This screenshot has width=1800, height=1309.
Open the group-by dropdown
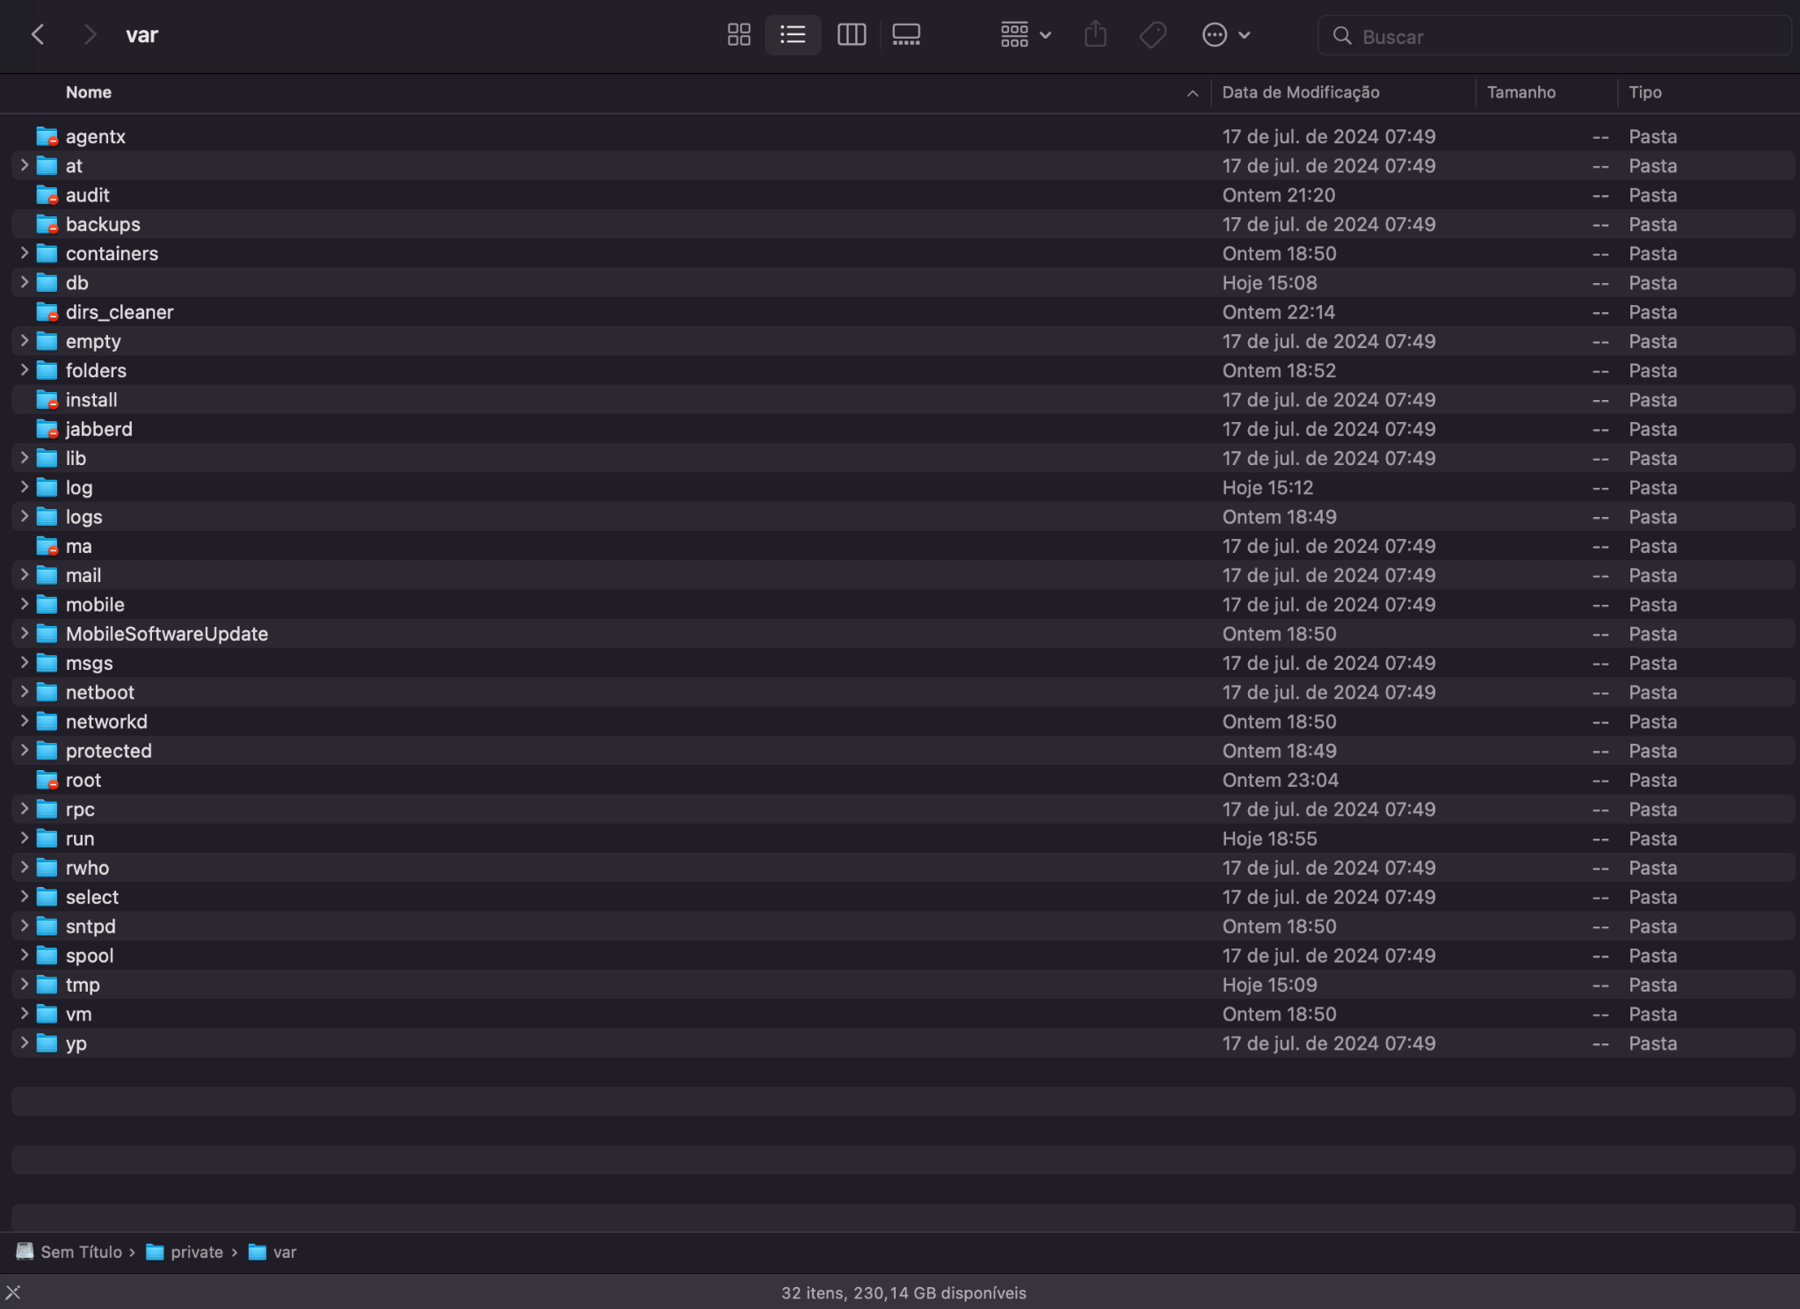tap(1025, 35)
